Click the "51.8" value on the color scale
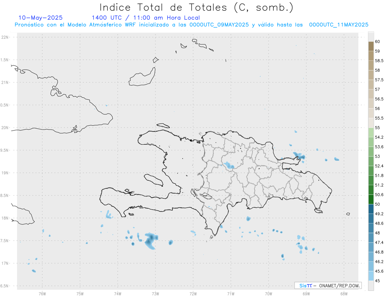Screen dimensions: 386x298 [x=379, y=176]
